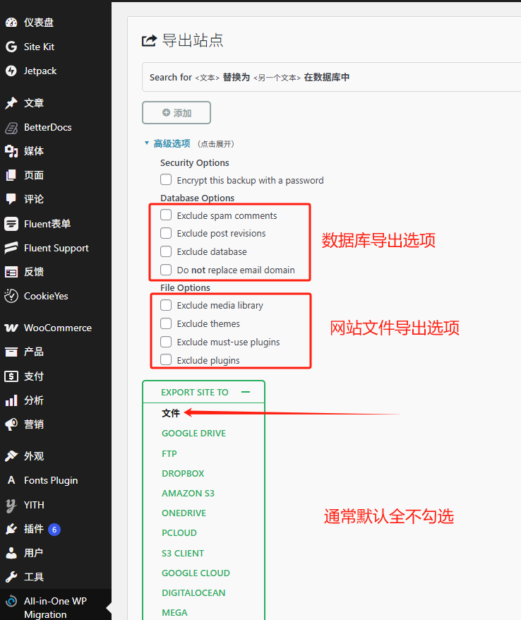Click the 高级选项 link text
The width and height of the screenshot is (521, 620).
pos(172,143)
